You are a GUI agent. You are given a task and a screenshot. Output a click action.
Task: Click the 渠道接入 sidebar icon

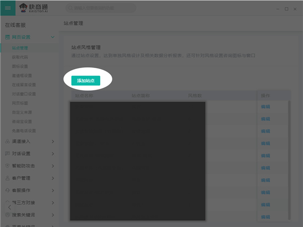click(7, 142)
